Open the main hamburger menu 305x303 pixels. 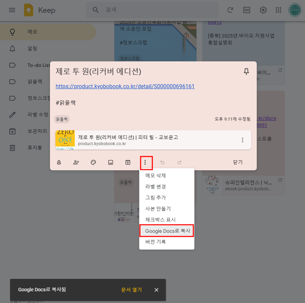12,10
